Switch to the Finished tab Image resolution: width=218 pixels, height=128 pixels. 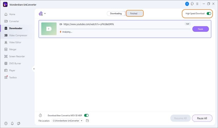pyautogui.click(x=135, y=14)
